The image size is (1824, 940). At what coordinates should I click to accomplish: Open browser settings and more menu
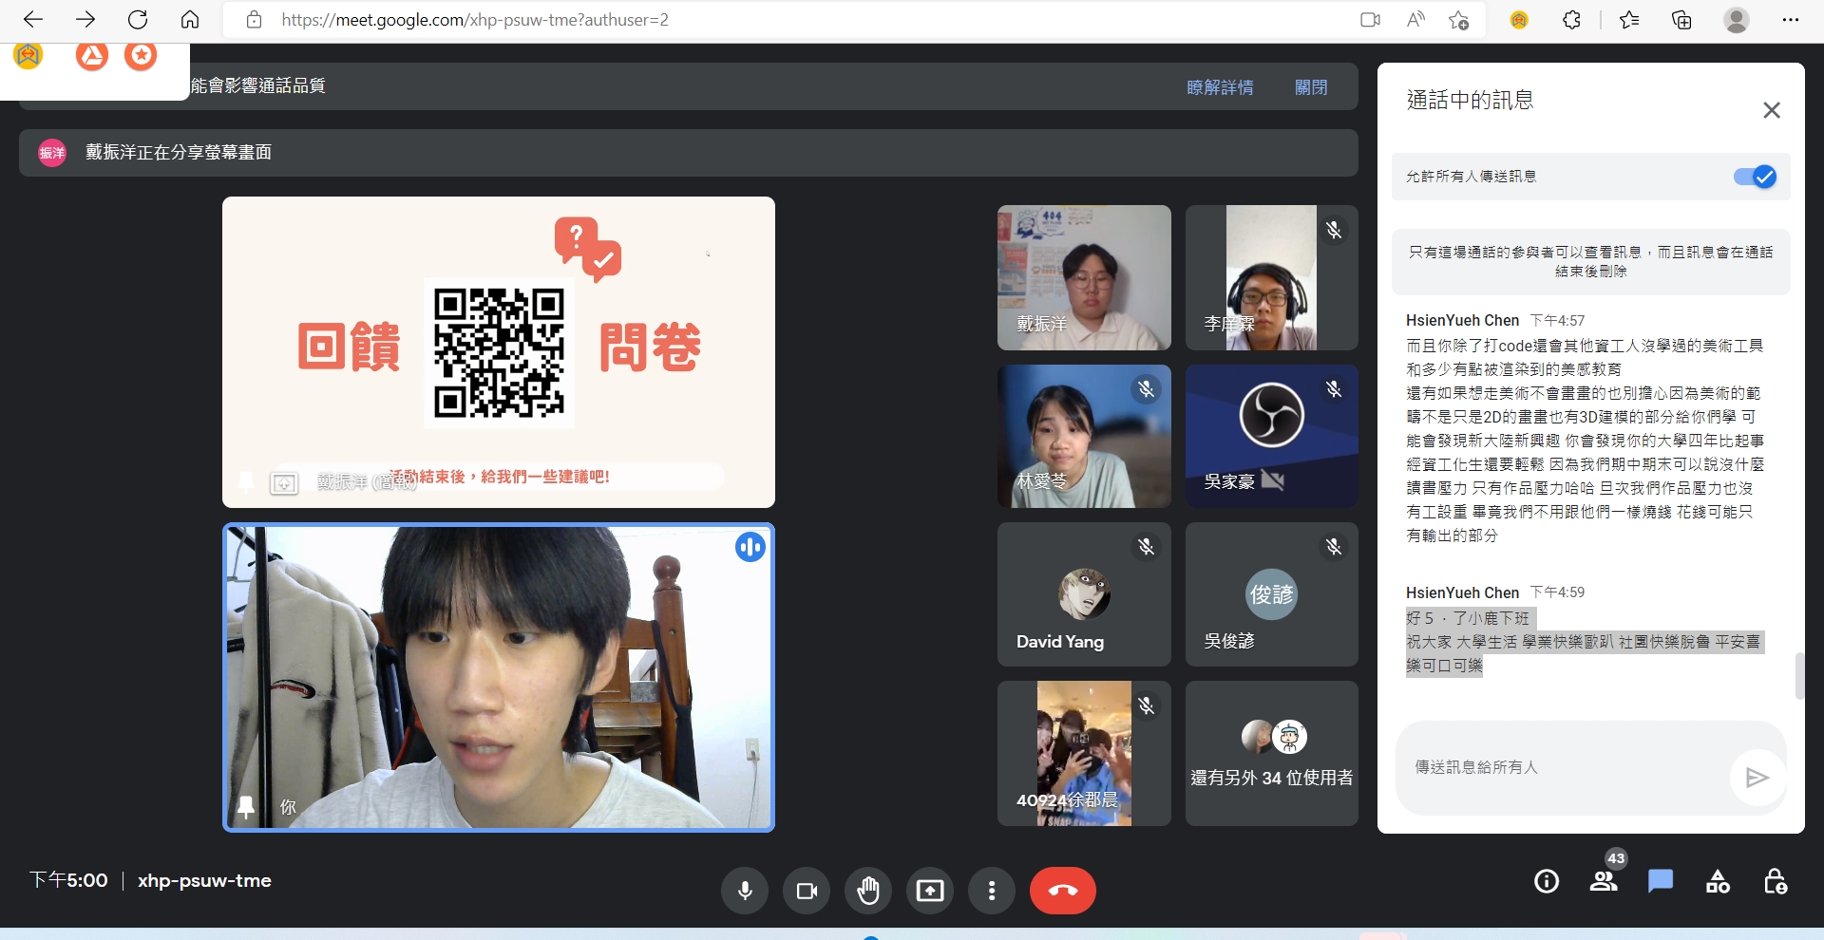pos(1791,20)
